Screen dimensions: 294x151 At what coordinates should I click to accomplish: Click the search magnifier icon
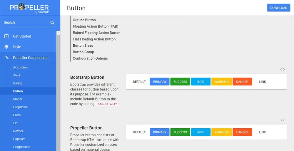52,23
